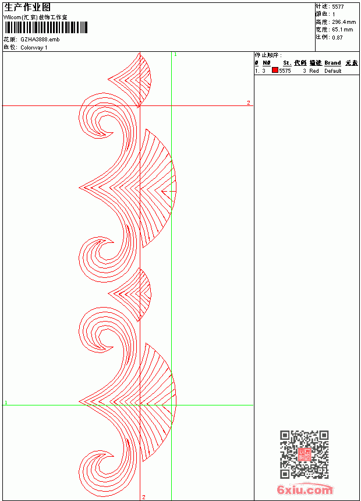This screenshot has height=501, width=361.
Task: Click the barcode under the studio name
Action: (x=45, y=27)
